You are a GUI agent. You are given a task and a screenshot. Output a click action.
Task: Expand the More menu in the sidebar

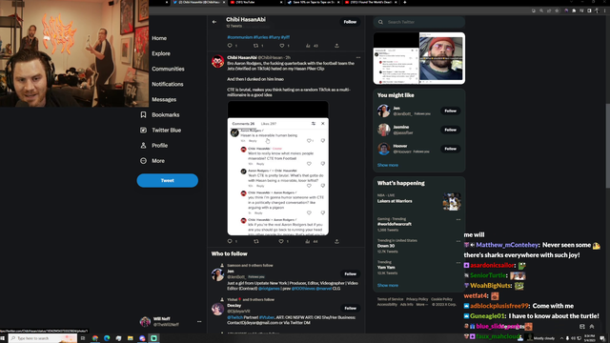(152, 161)
